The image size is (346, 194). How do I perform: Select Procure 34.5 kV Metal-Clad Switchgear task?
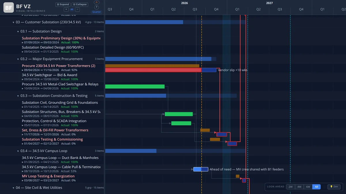tap(60, 84)
